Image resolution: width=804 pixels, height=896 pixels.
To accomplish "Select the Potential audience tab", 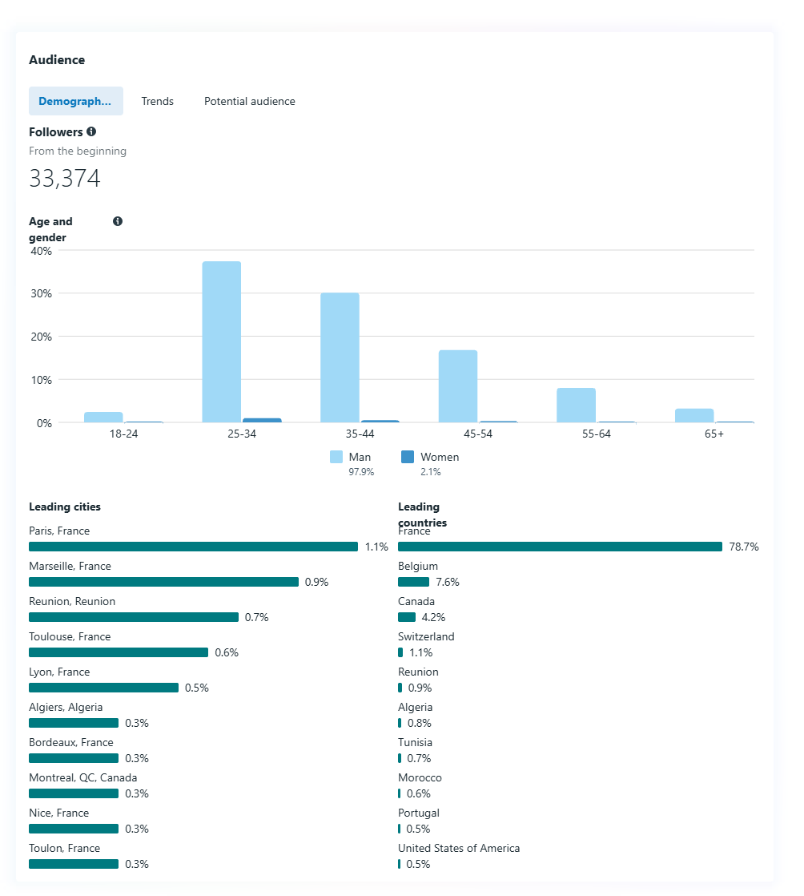I will [250, 102].
